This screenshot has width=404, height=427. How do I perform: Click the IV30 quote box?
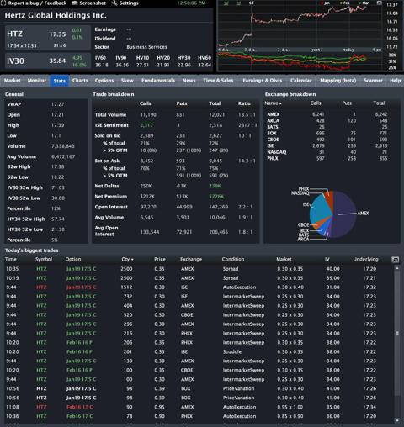[x=48, y=61]
